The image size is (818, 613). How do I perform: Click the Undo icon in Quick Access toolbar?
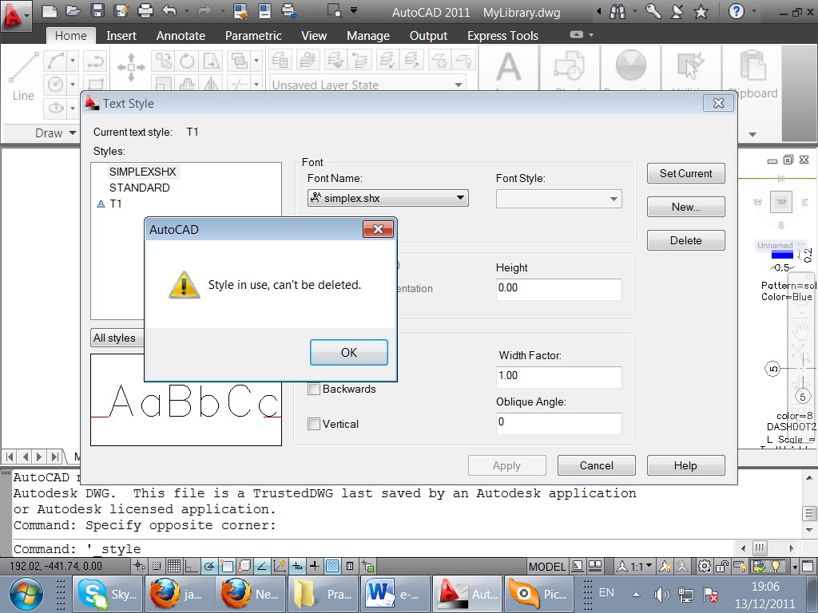pos(169,10)
